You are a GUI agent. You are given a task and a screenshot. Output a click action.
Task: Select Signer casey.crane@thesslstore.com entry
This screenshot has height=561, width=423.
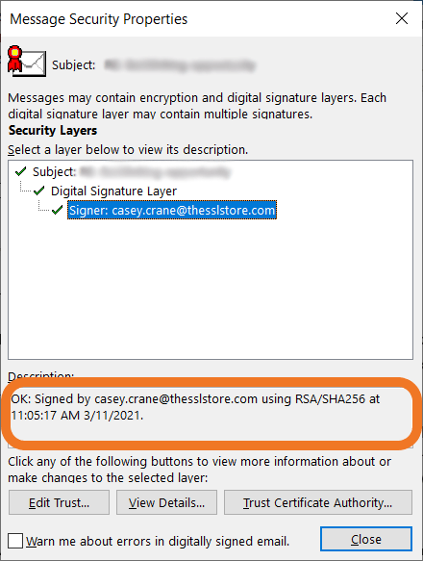[172, 210]
